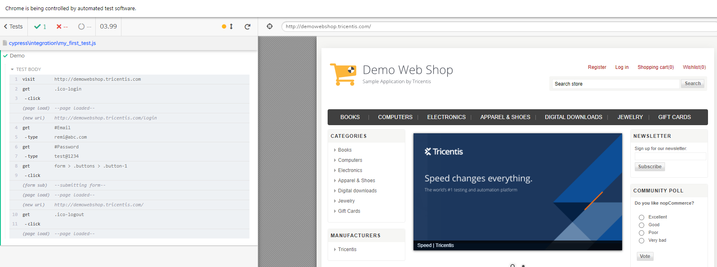717x267 pixels.
Task: Open the ELECTRONICS menu item
Action: click(x=446, y=117)
